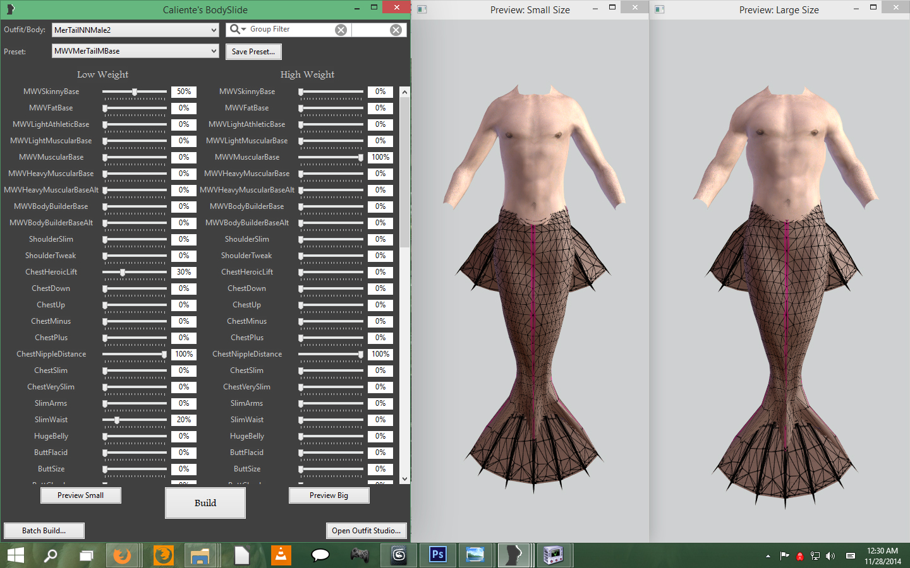Click the slider list scroll down arrow

pos(404,479)
